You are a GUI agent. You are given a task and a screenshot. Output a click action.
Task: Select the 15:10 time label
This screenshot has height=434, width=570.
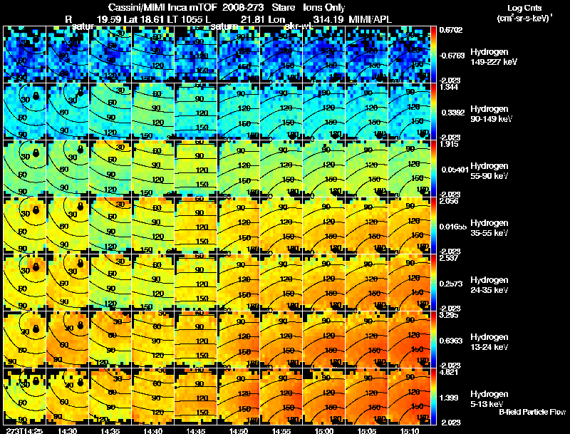410,430
